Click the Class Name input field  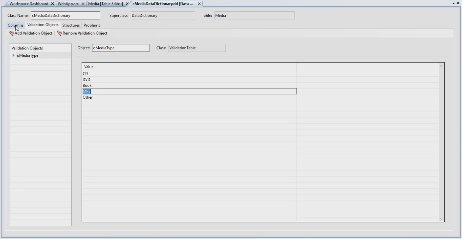(65, 16)
